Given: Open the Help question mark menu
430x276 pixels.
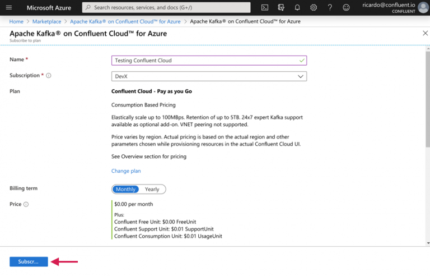Looking at the screenshot, I should pyautogui.click(x=330, y=7).
